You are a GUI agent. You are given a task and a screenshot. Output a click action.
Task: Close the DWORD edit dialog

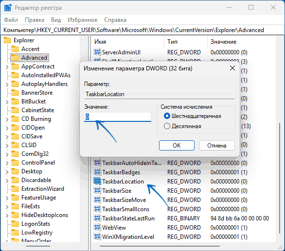click(232, 68)
